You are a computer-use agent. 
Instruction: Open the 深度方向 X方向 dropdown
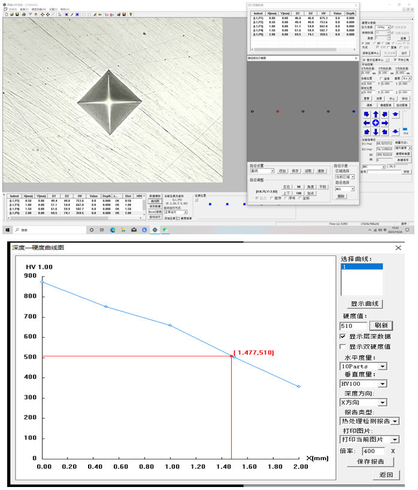tap(382, 403)
